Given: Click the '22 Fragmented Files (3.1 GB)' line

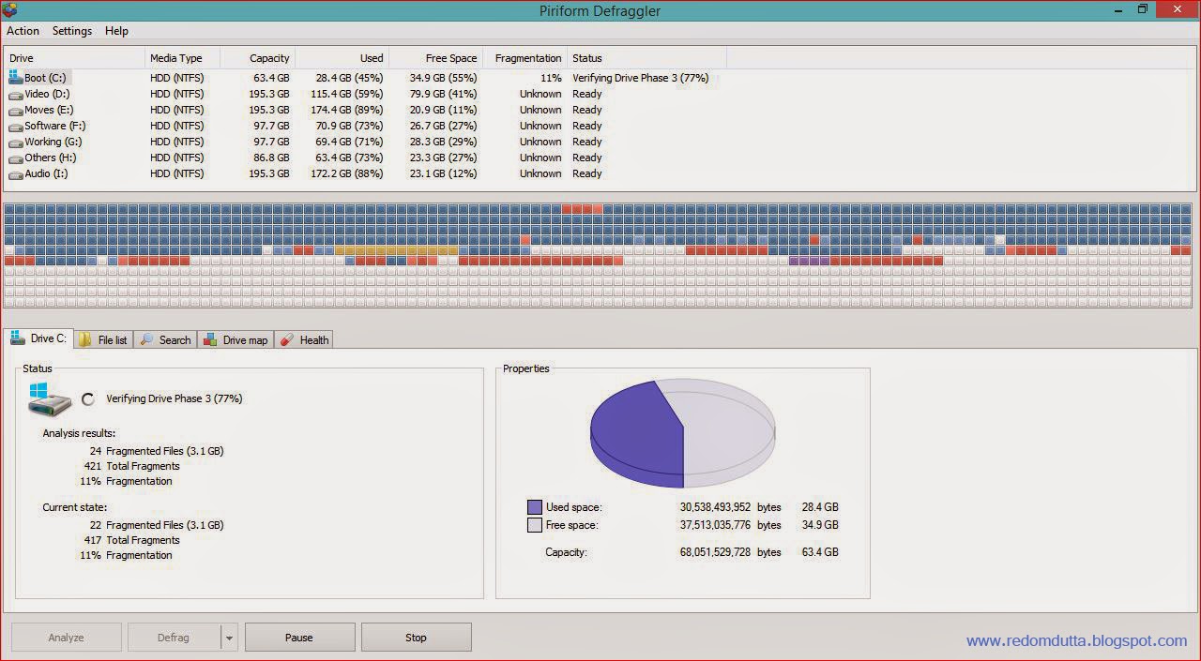Looking at the screenshot, I should [x=156, y=525].
